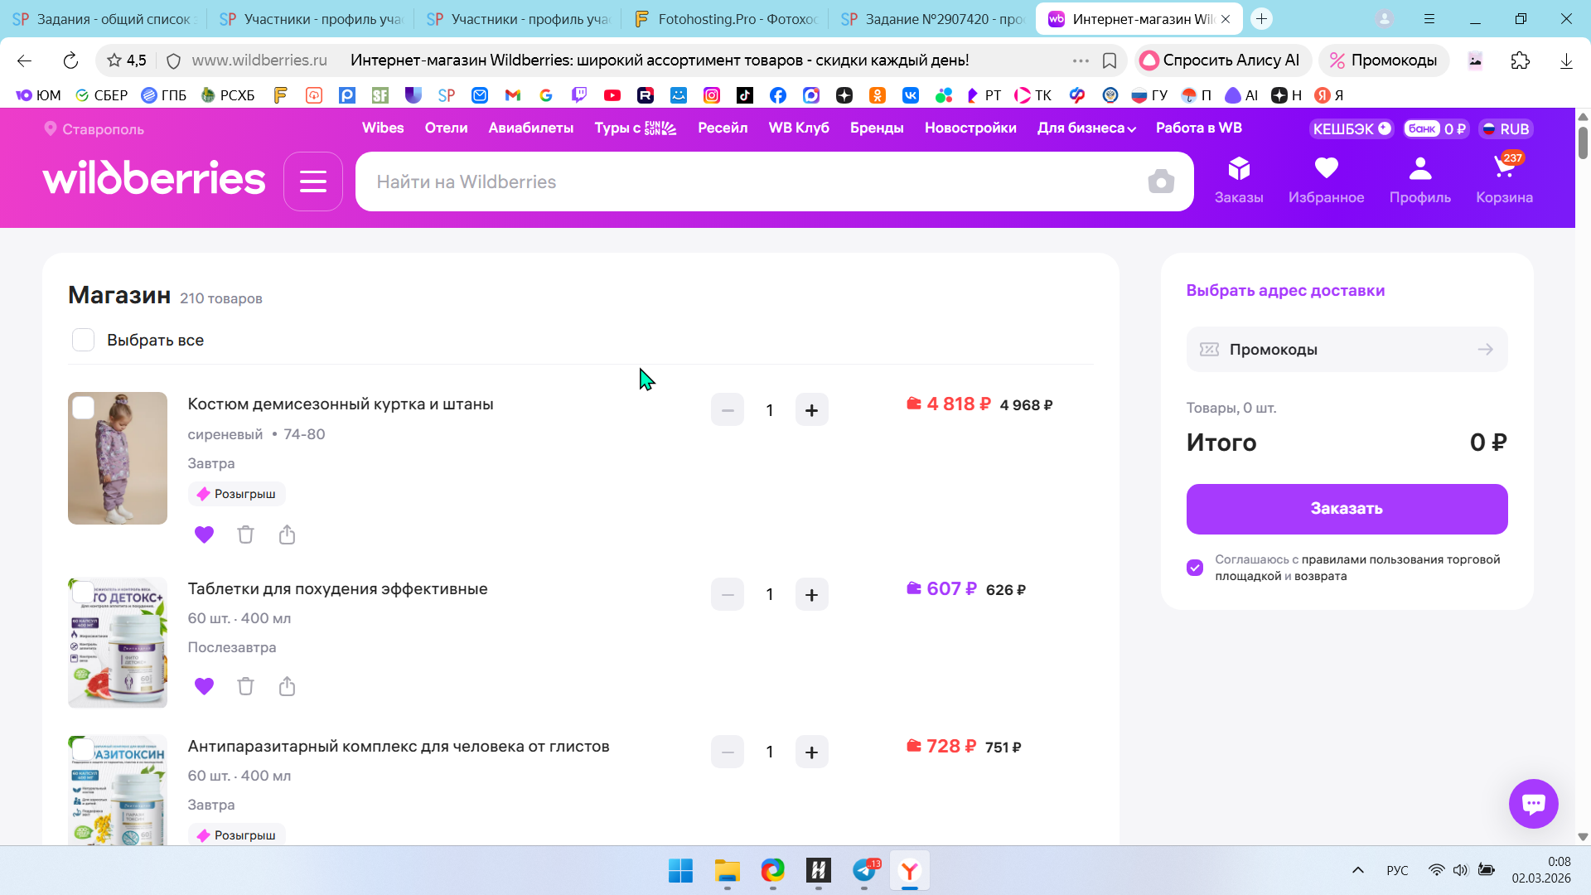Switch to the Fotohosting.Pro browser tab

click(725, 18)
